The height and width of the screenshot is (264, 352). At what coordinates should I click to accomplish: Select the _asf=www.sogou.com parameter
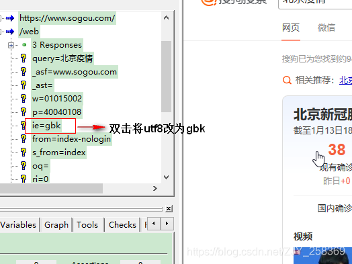tap(75, 72)
